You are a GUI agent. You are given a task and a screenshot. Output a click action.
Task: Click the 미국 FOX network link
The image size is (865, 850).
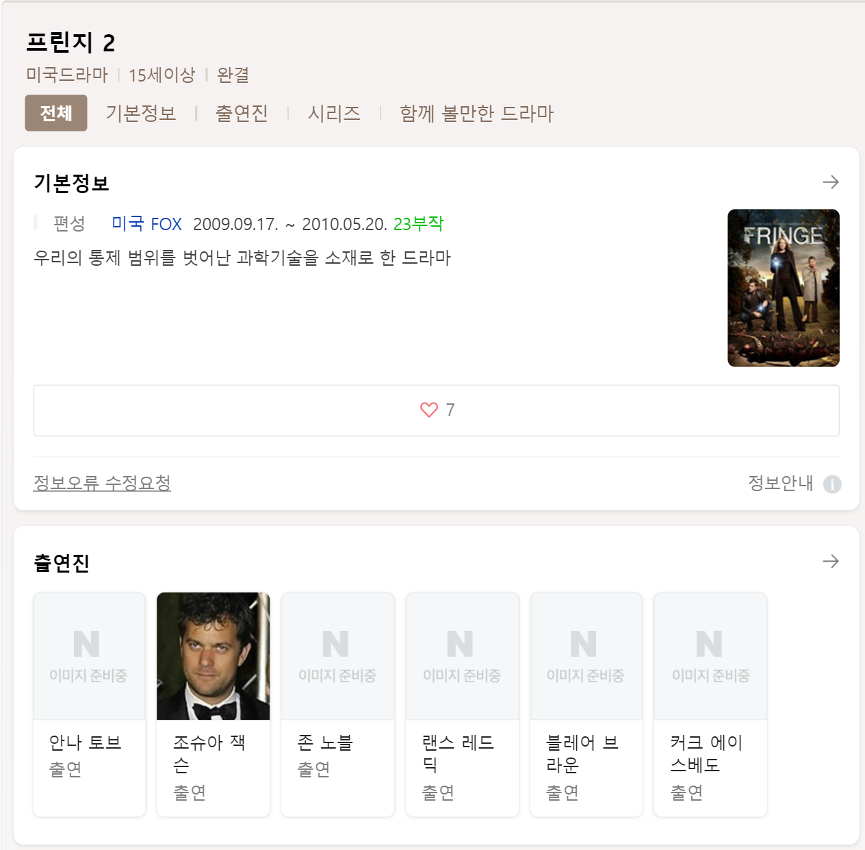click(x=146, y=224)
